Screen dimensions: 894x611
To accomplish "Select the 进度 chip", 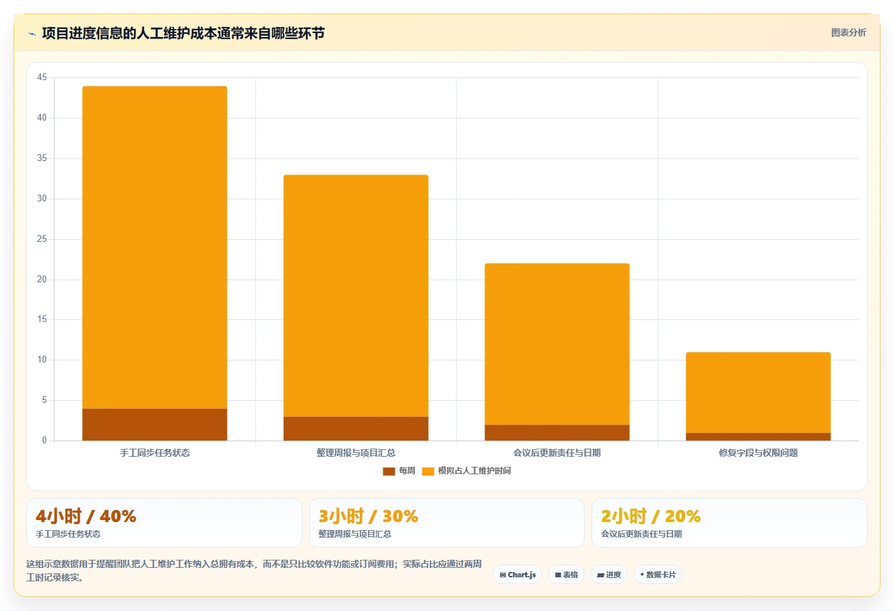I will (609, 575).
